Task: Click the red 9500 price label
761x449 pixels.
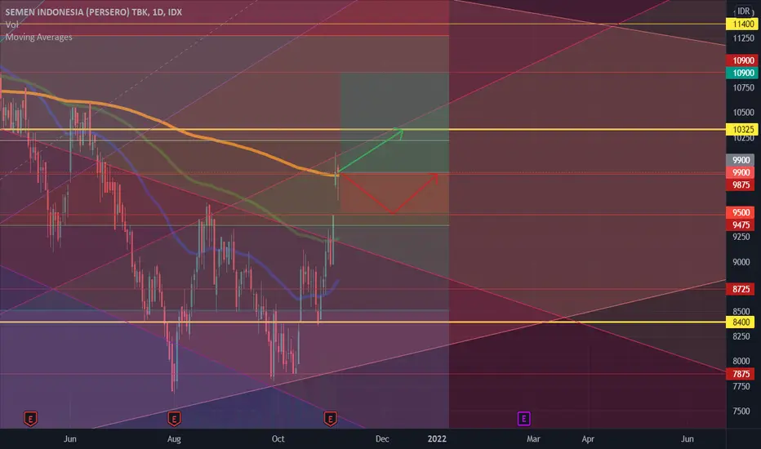Action: click(x=741, y=212)
